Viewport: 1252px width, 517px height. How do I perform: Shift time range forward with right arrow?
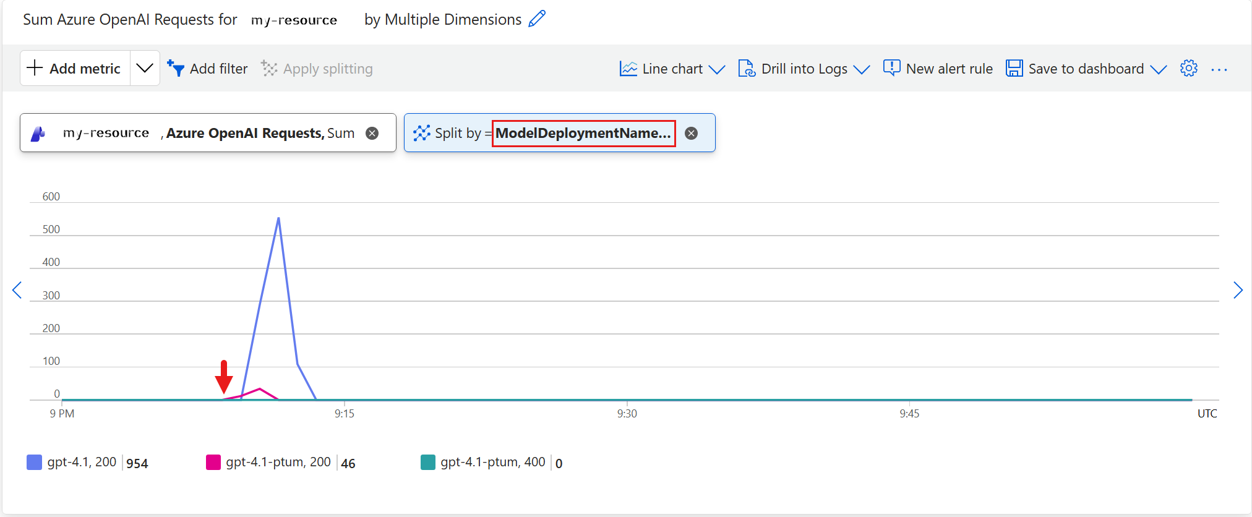coord(1237,290)
